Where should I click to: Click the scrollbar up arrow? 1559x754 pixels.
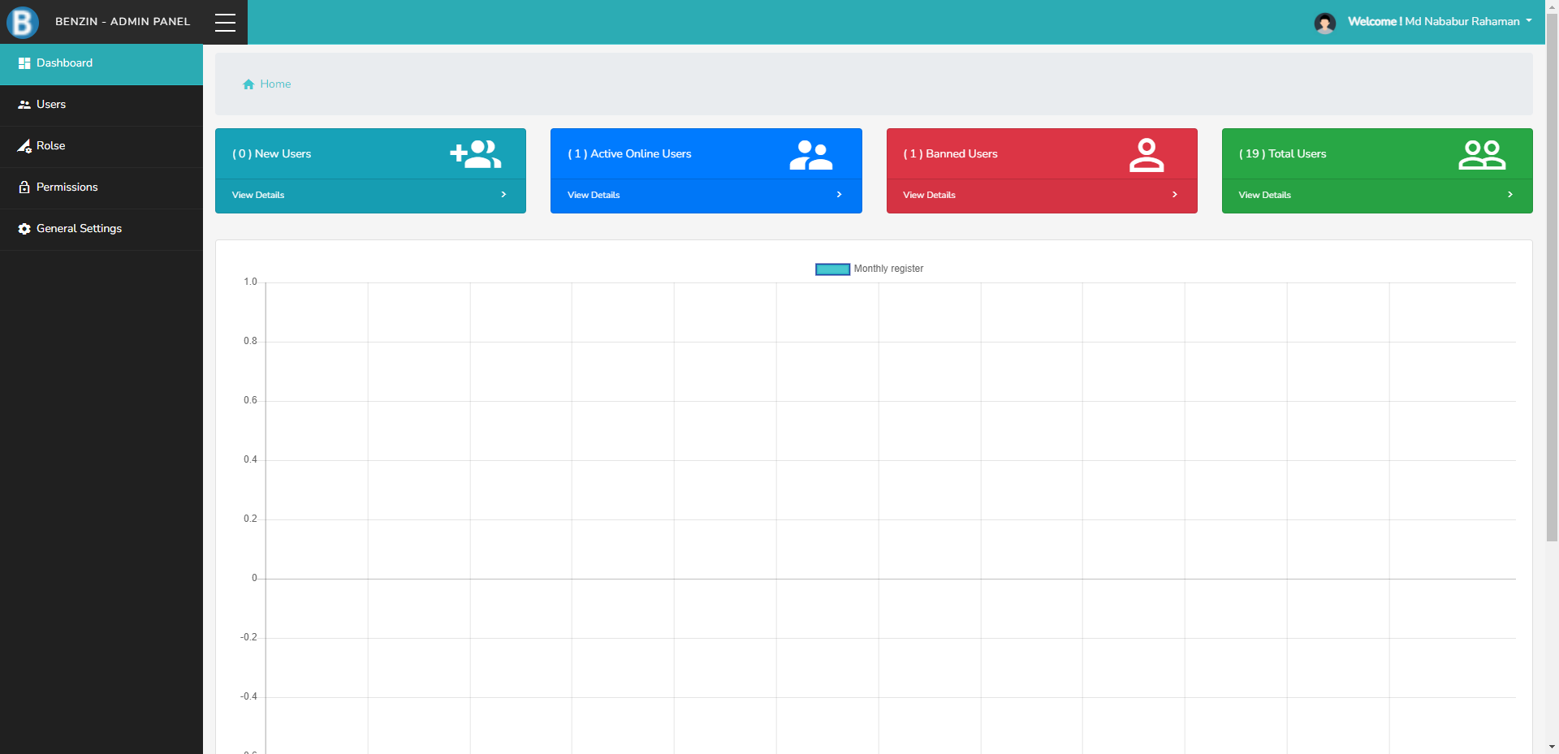(1552, 6)
